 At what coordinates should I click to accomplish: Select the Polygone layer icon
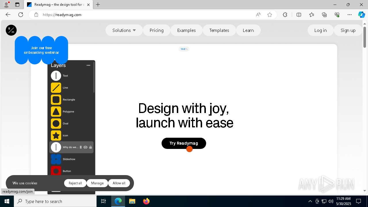(x=56, y=112)
